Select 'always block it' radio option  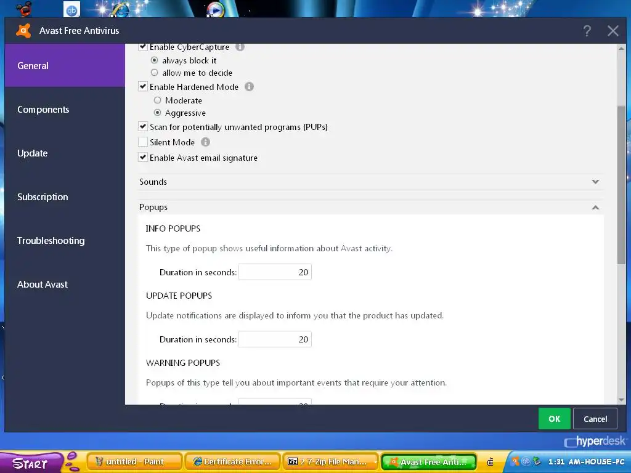[x=154, y=60]
